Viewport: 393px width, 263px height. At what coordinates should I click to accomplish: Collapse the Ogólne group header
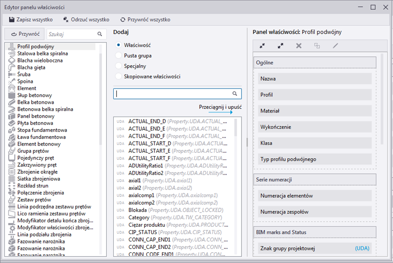(315, 63)
